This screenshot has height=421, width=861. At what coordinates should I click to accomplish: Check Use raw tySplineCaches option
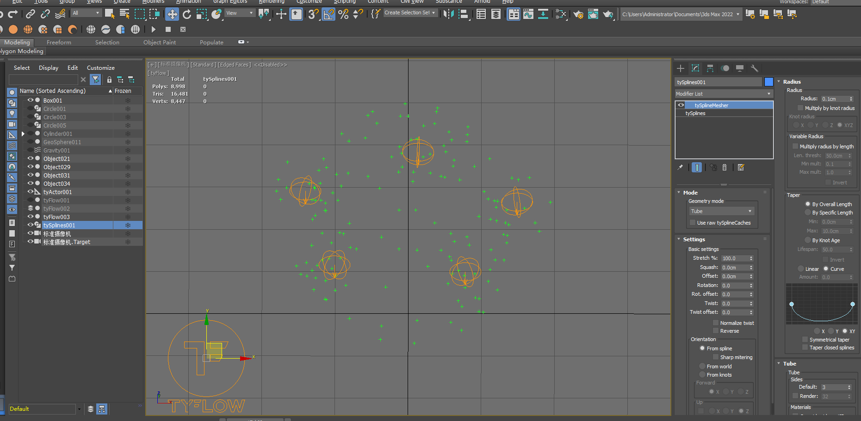[x=693, y=223]
